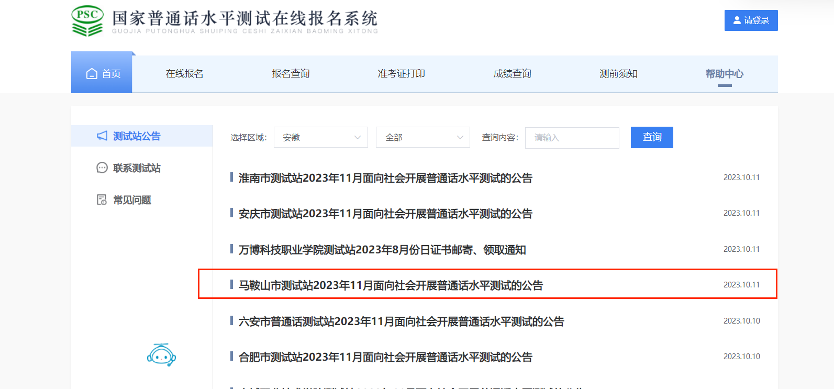Click the 选择区域 label
The width and height of the screenshot is (834, 389).
[x=248, y=138]
